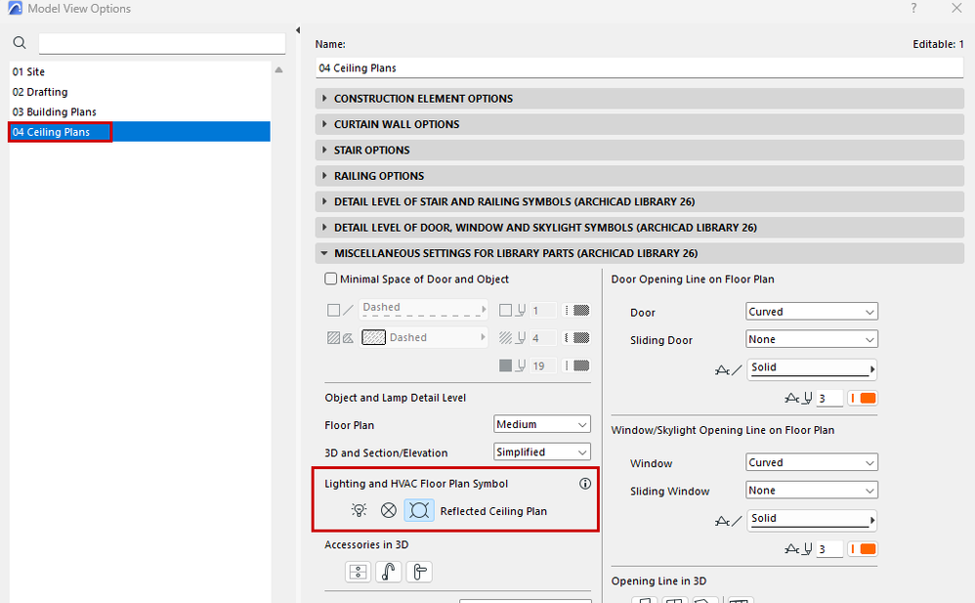
Task: Select 03 Building Plans in the list
Action: [55, 112]
